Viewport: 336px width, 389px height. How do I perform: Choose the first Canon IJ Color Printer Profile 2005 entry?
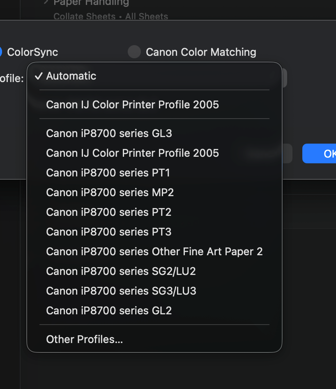pos(154,105)
